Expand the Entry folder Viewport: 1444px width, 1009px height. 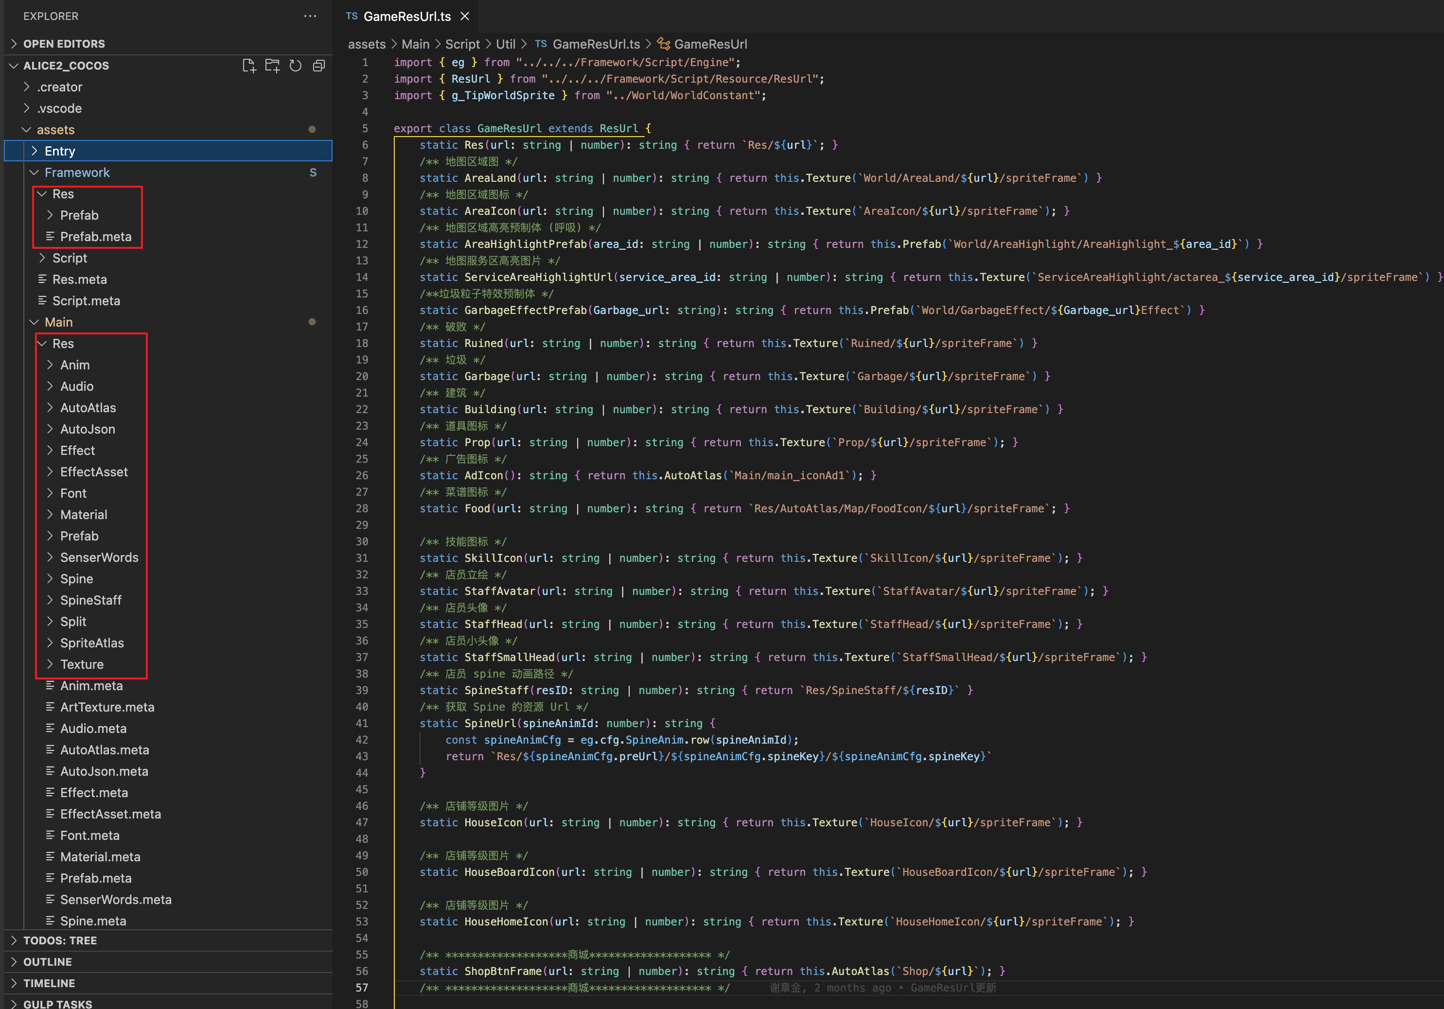coord(60,151)
